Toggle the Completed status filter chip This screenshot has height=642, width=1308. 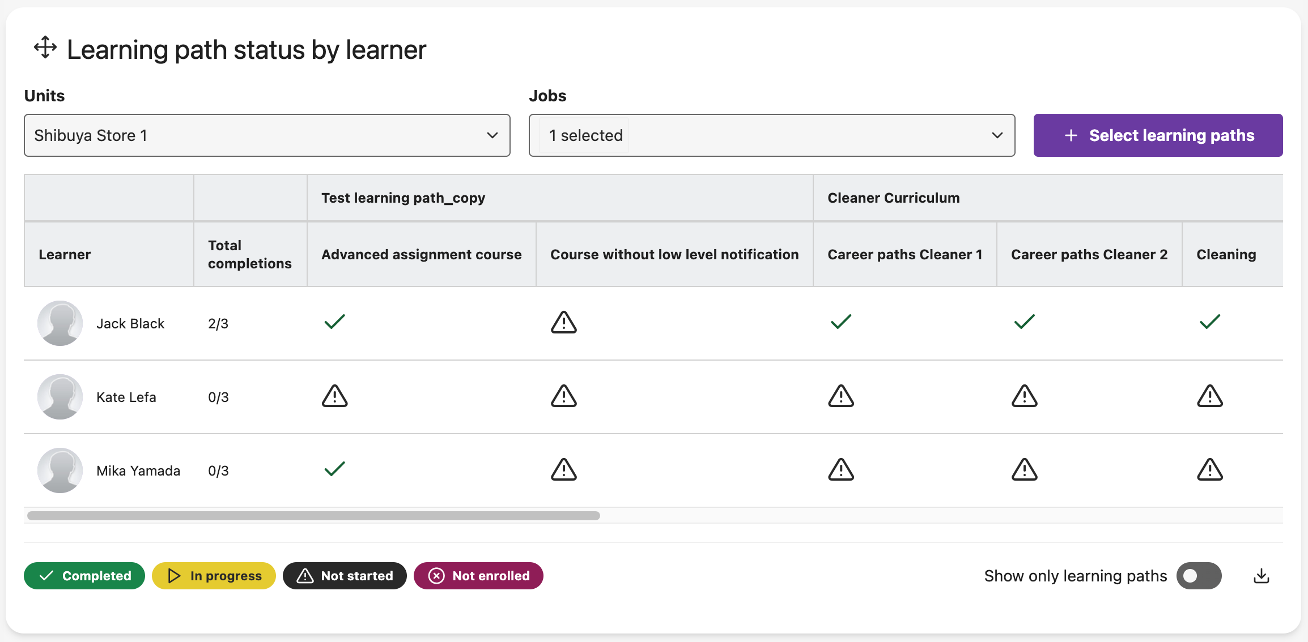tap(84, 576)
